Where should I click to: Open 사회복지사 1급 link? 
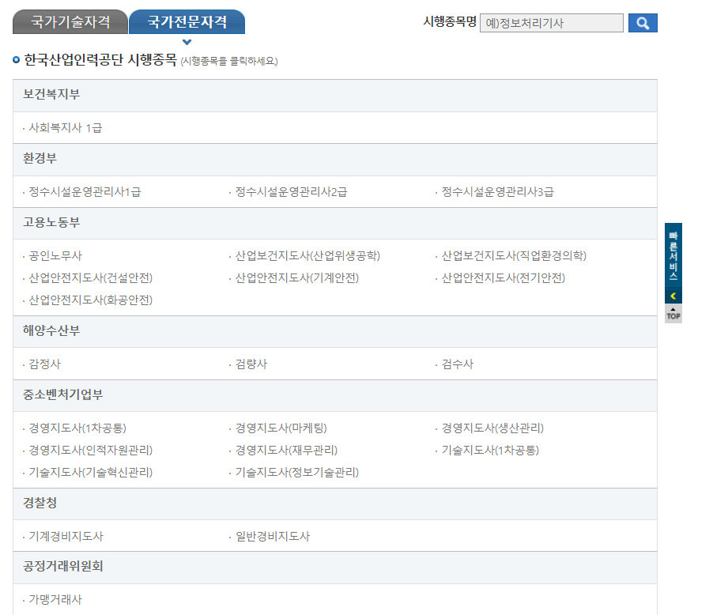click(66, 128)
